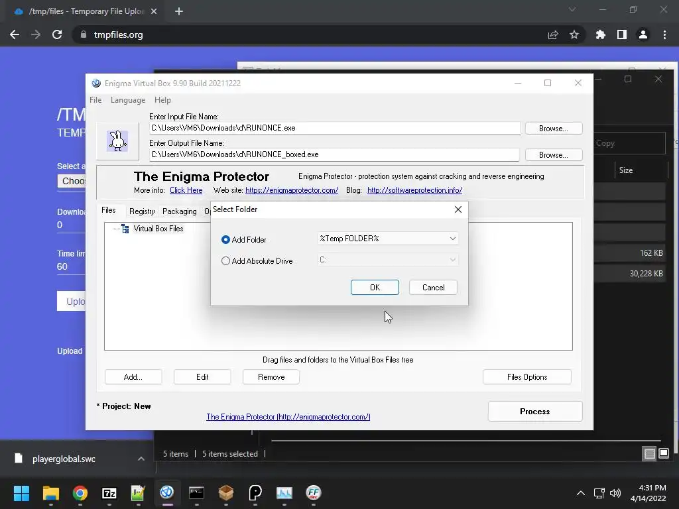Open Chrome tab search chevron
Image resolution: width=679 pixels, height=509 pixels.
572,9
